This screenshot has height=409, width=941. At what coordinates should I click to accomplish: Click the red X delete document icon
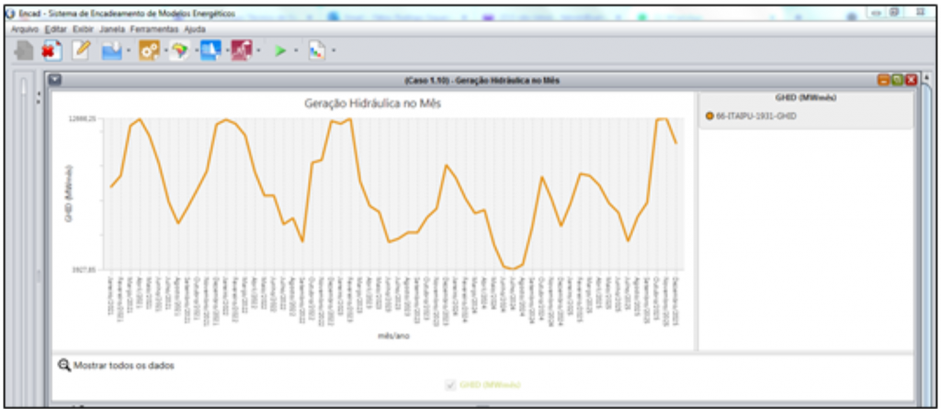[x=51, y=51]
